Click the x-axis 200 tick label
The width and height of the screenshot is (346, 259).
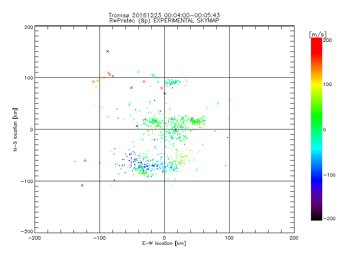pyautogui.click(x=294, y=237)
